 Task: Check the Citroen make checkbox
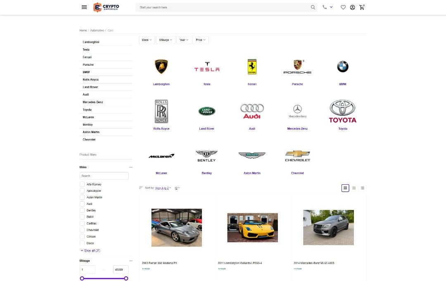tap(82, 237)
